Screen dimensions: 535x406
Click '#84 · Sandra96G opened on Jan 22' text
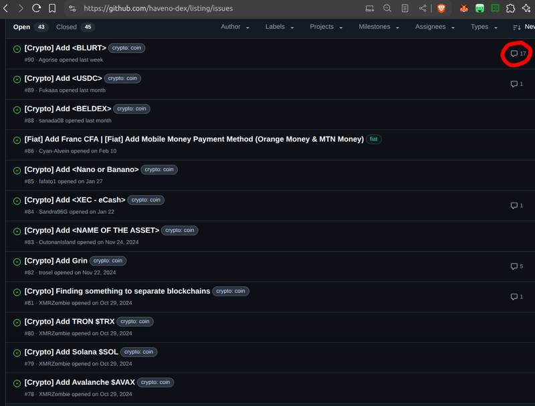(70, 212)
